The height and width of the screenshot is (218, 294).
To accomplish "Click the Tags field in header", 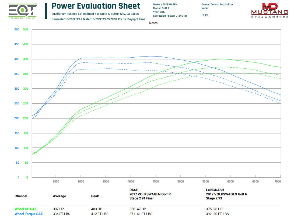I will [205, 15].
